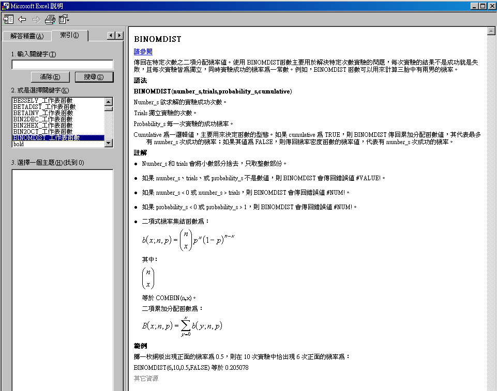Select highlighted BINOMDIST_工作表函數 keyword
Image resolution: width=497 pixels, height=391 pixels.
tap(58, 138)
